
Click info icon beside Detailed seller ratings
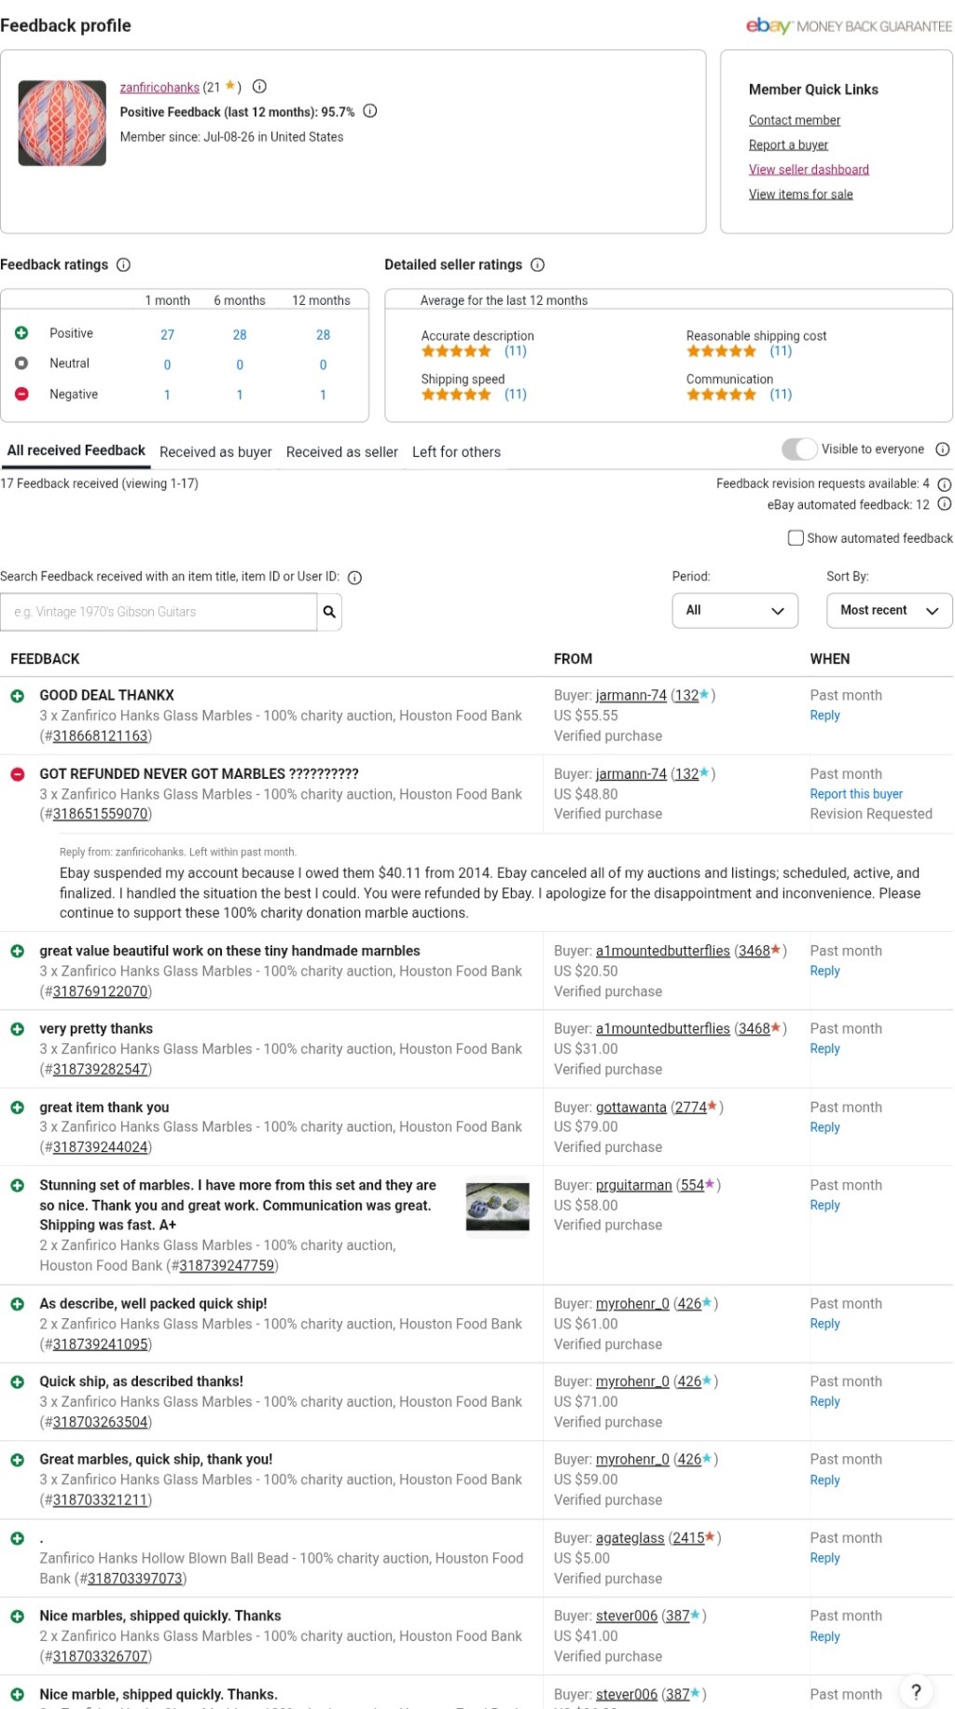[537, 265]
